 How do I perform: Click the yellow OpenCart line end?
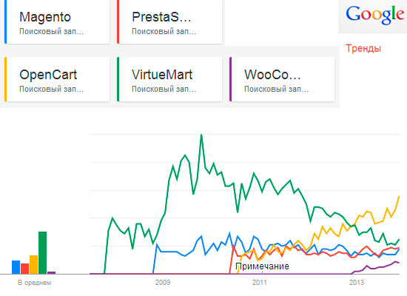point(399,197)
